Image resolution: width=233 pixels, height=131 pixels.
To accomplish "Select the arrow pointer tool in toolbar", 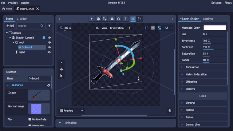I will coord(92,19).
